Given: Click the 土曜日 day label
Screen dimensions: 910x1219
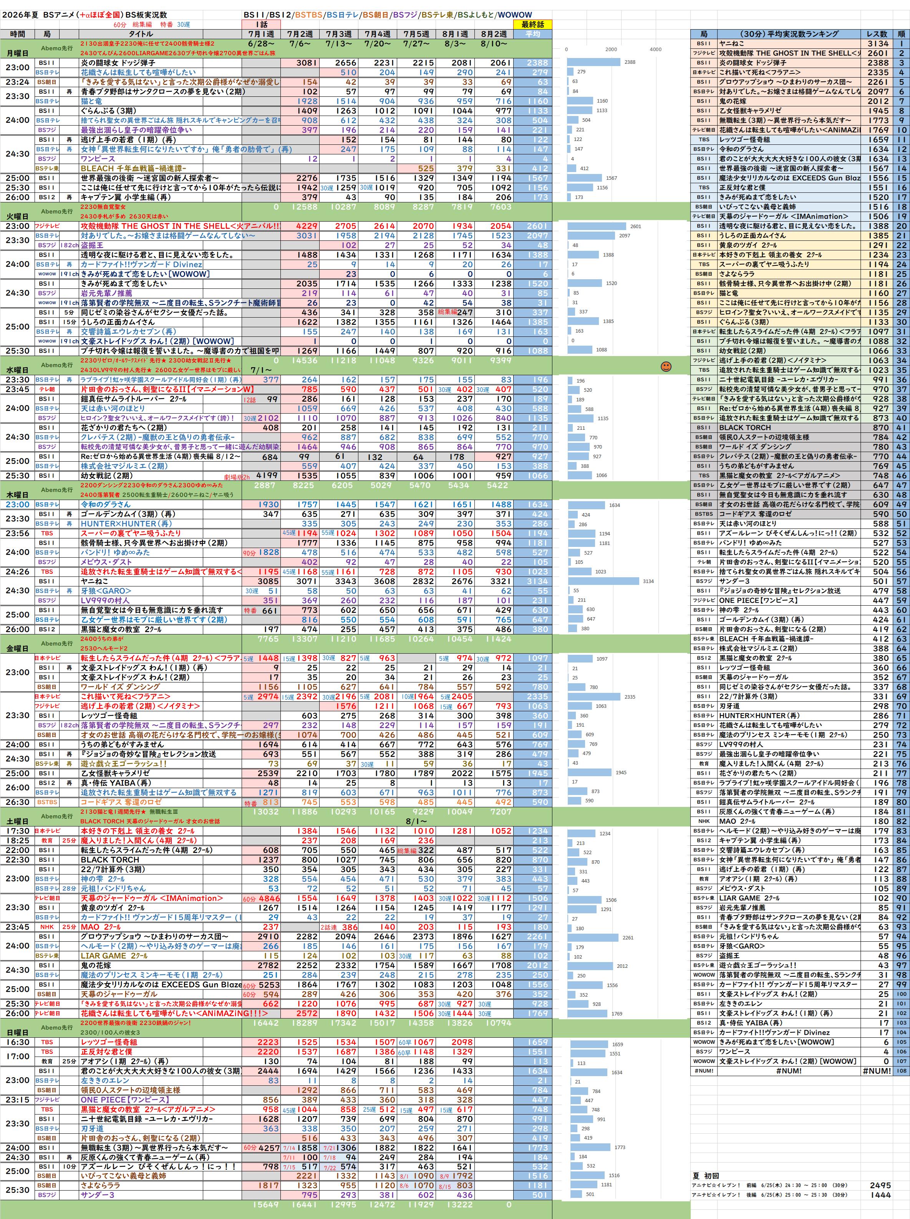Looking at the screenshot, I should pos(18,821).
